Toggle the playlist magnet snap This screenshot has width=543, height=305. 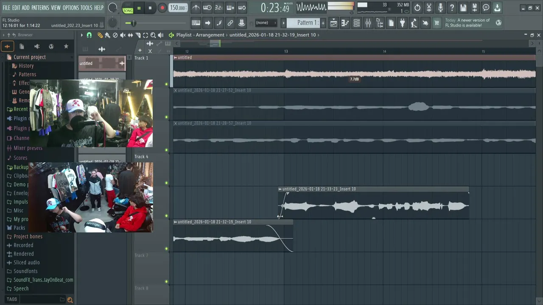89,35
